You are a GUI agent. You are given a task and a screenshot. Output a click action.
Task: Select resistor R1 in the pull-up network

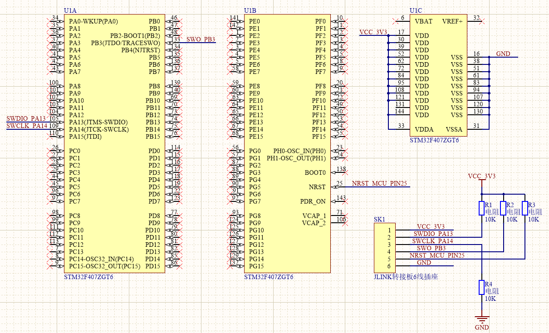[x=481, y=208]
